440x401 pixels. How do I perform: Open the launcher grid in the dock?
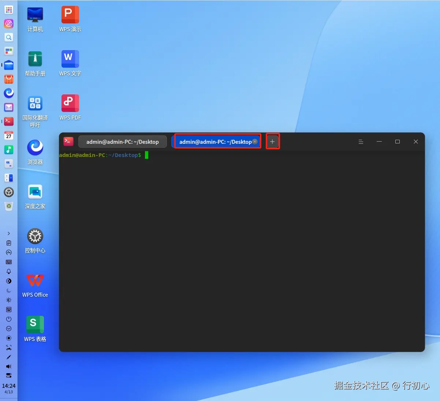tap(9, 10)
